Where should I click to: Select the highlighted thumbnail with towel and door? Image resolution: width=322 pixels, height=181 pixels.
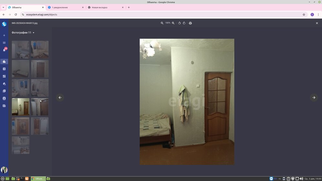click(21, 107)
